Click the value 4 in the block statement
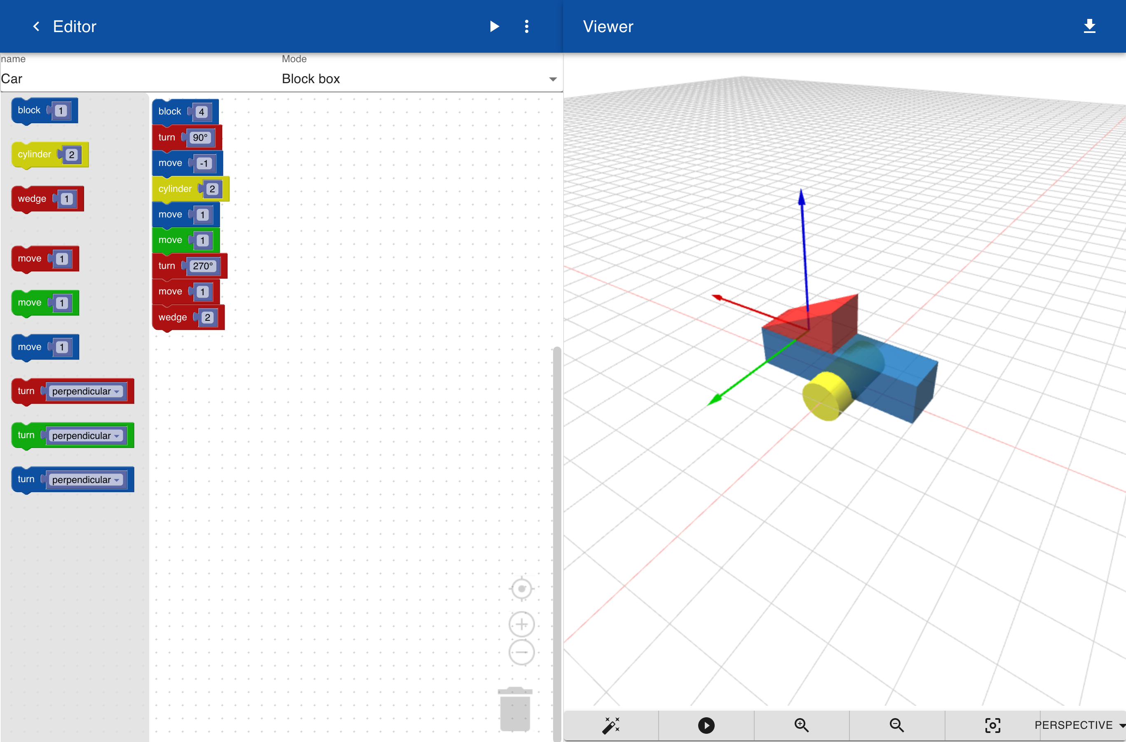The height and width of the screenshot is (742, 1126). [x=202, y=112]
